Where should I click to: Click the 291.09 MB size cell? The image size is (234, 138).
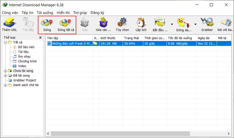(111, 43)
